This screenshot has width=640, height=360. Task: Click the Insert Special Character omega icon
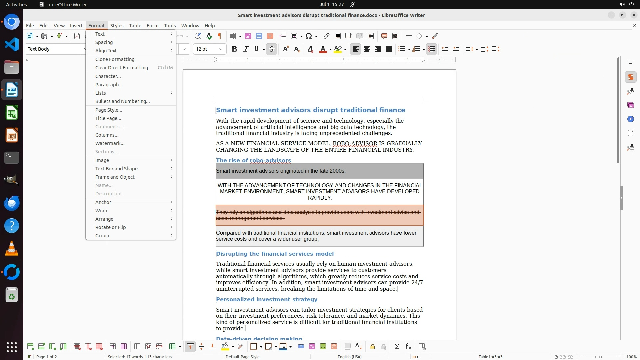(309, 36)
